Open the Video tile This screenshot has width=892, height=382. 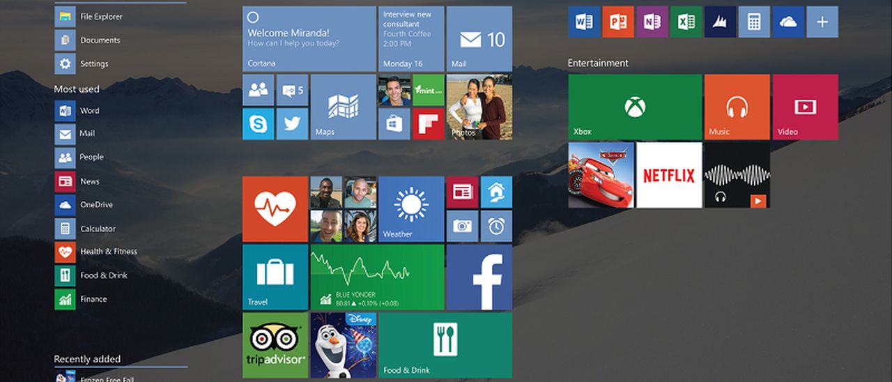pos(805,107)
